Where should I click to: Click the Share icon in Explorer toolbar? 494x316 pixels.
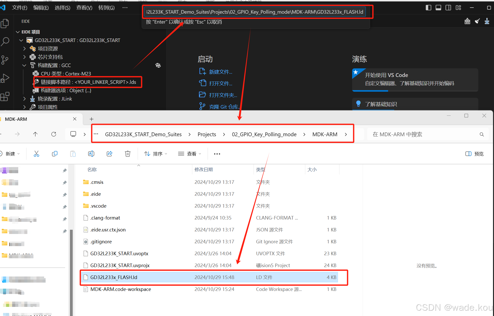(109, 154)
